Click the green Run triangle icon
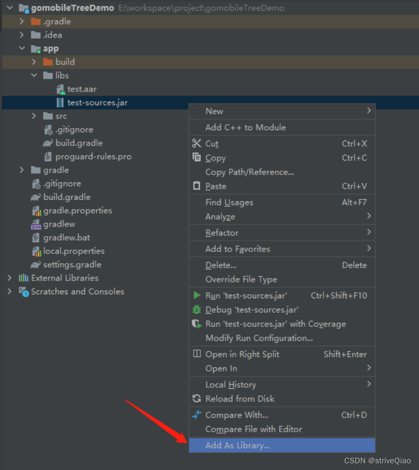This screenshot has height=470, width=419. click(x=197, y=295)
